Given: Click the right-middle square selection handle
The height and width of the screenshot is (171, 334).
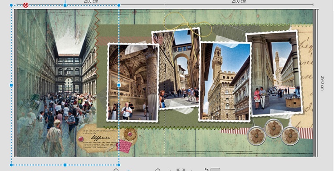Looking at the screenshot, I should click(x=119, y=85).
